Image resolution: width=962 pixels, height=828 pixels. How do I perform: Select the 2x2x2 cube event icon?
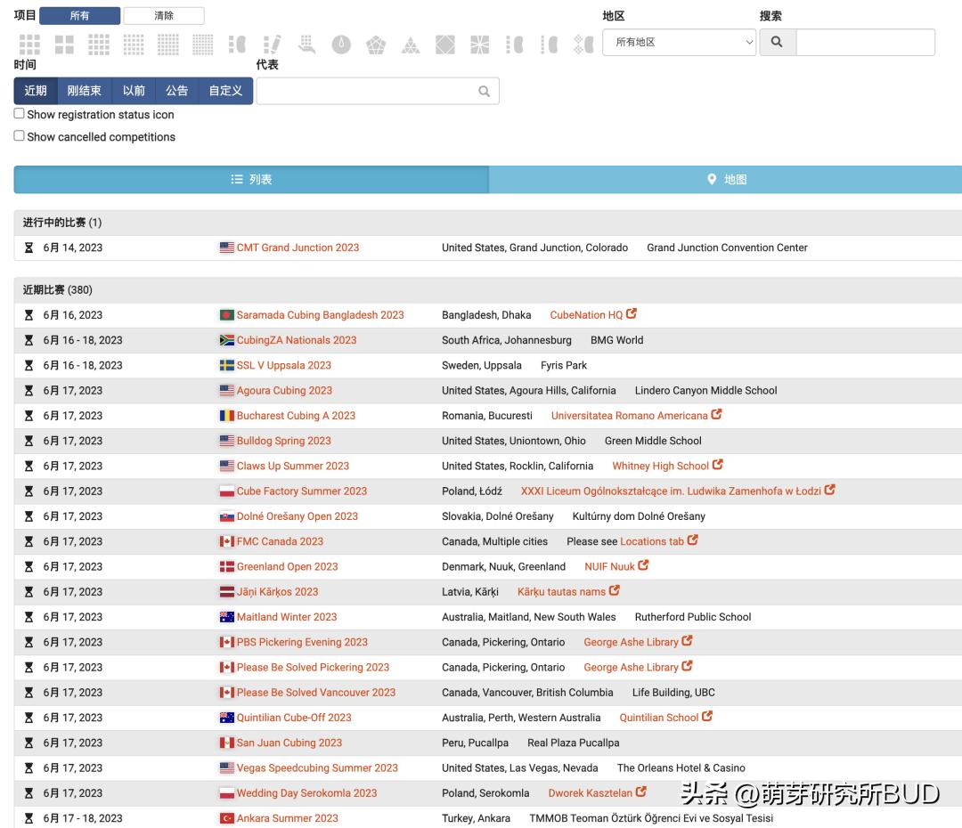(x=64, y=44)
